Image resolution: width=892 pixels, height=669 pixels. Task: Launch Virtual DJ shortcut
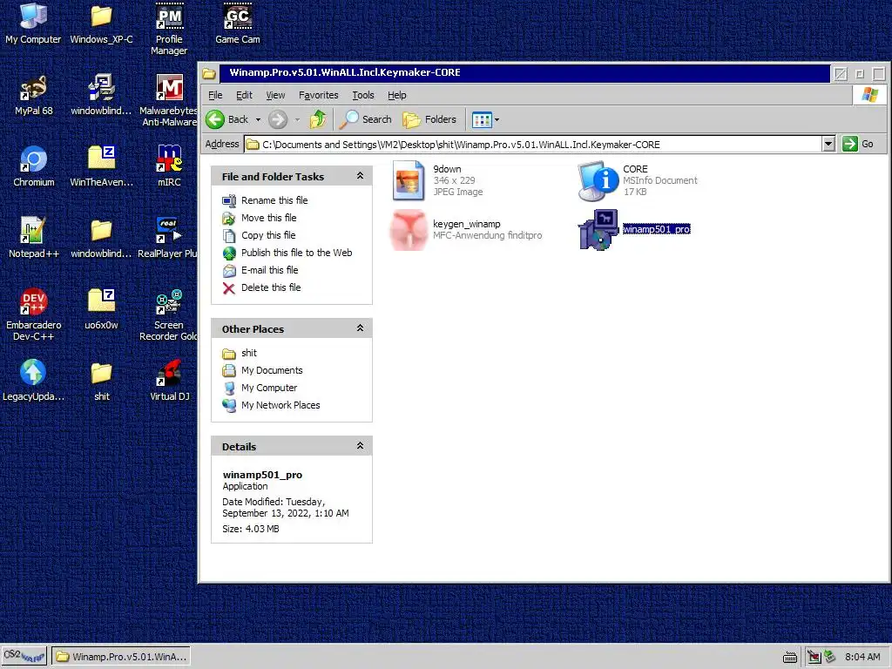point(169,380)
